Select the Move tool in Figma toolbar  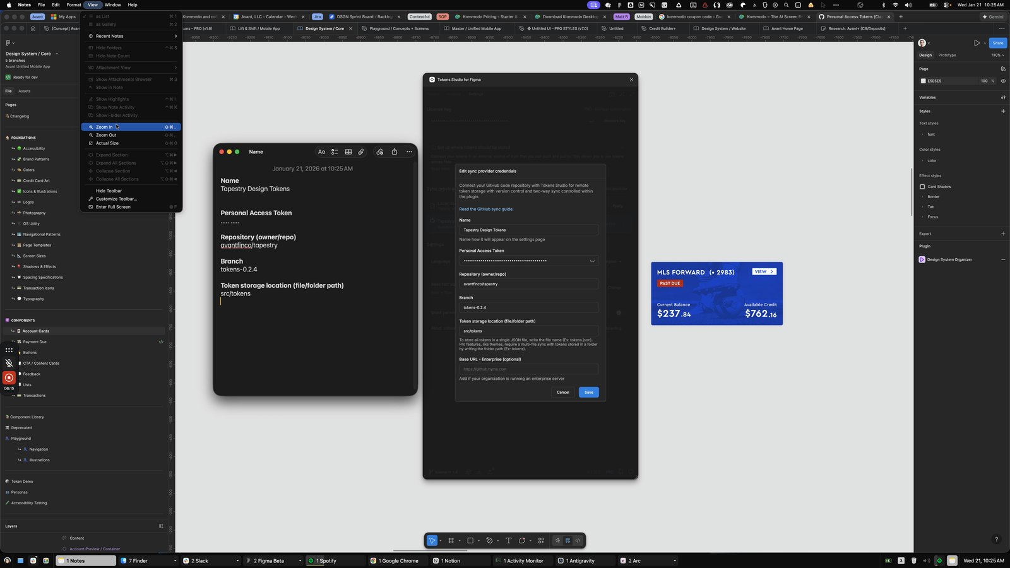[x=432, y=540]
